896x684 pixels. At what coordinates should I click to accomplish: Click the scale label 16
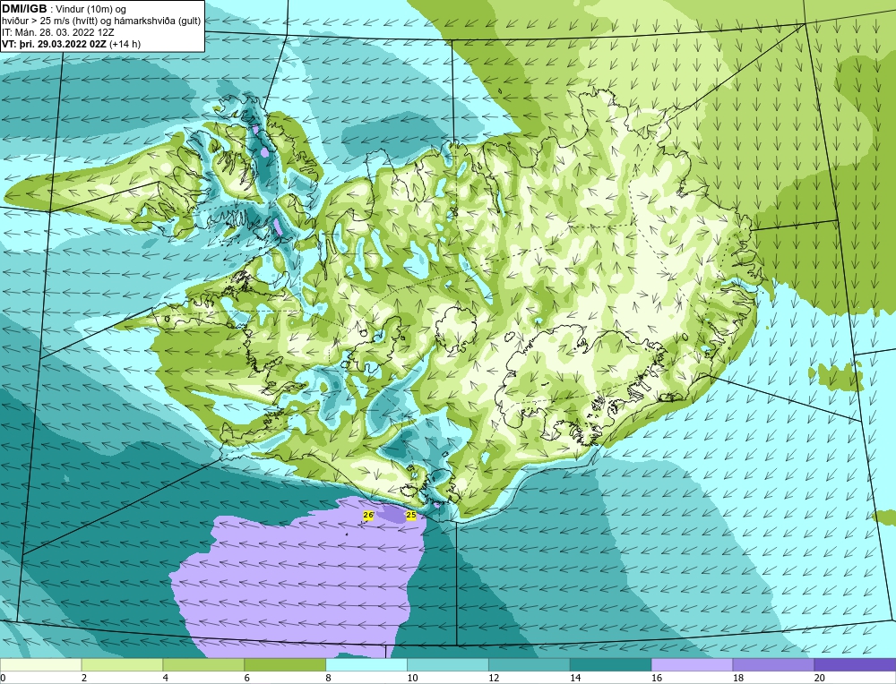[x=657, y=678]
